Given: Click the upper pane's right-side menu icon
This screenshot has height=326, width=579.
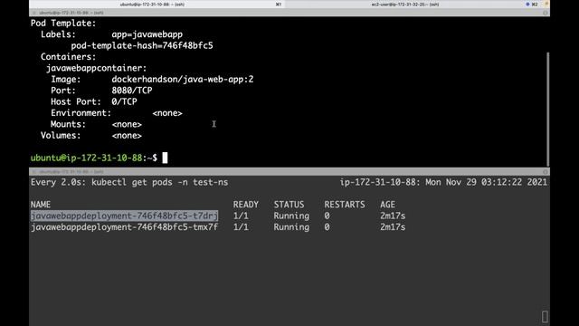Looking at the screenshot, I should coord(545,13).
